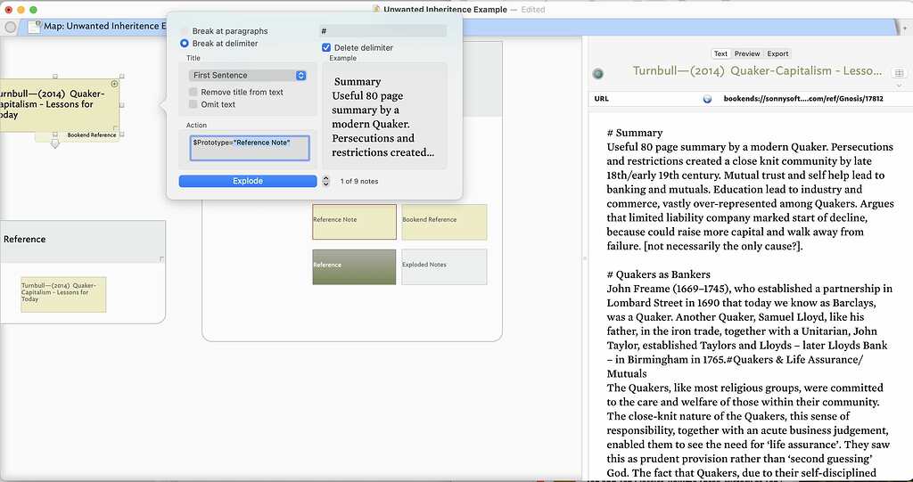This screenshot has height=482, width=913.
Task: Open the bookends:// URL value
Action: (803, 99)
